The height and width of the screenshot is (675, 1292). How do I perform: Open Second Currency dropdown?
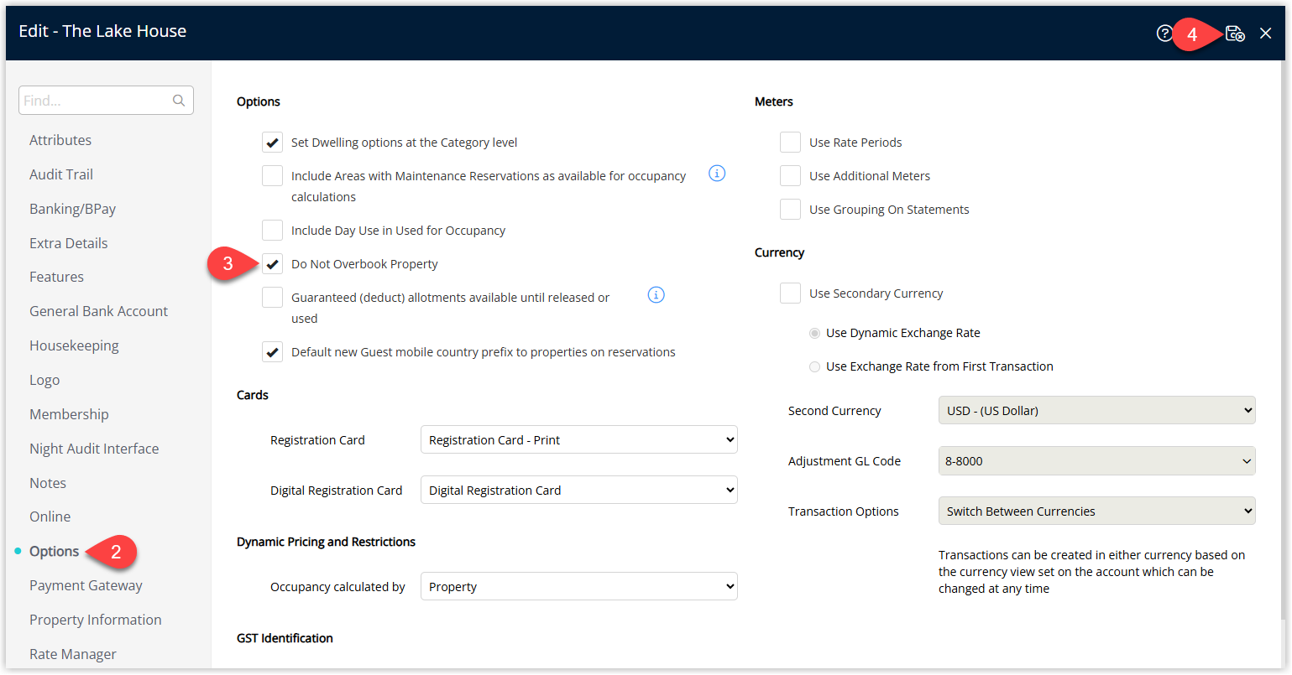(1097, 411)
